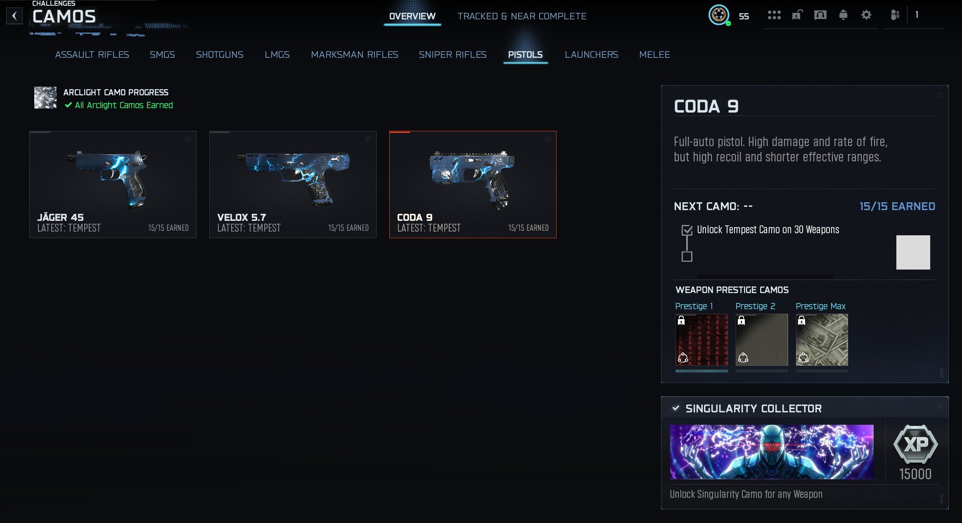Click the unlock token icon
Viewport: 962px width, 523px height.
[x=797, y=15]
